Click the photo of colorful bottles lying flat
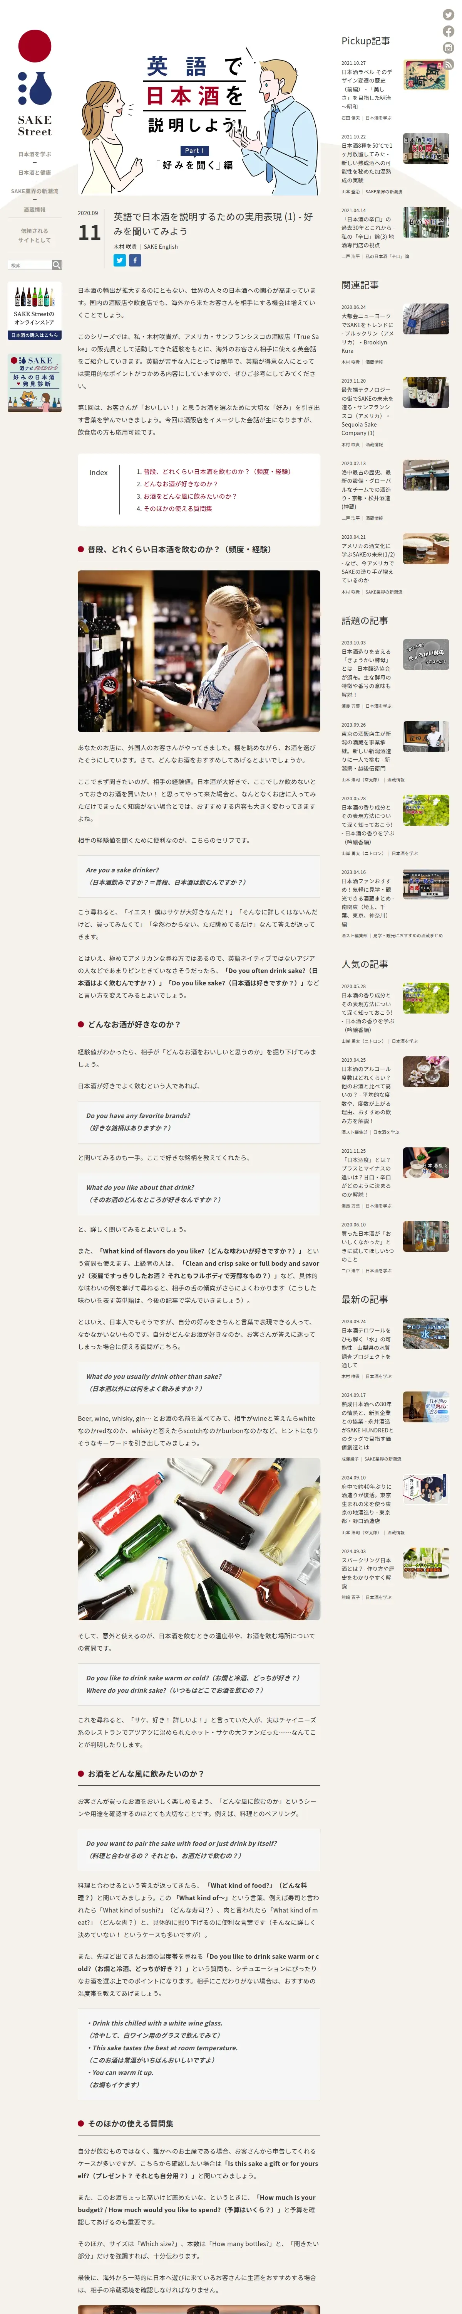This screenshot has width=462, height=2314. click(199, 1539)
